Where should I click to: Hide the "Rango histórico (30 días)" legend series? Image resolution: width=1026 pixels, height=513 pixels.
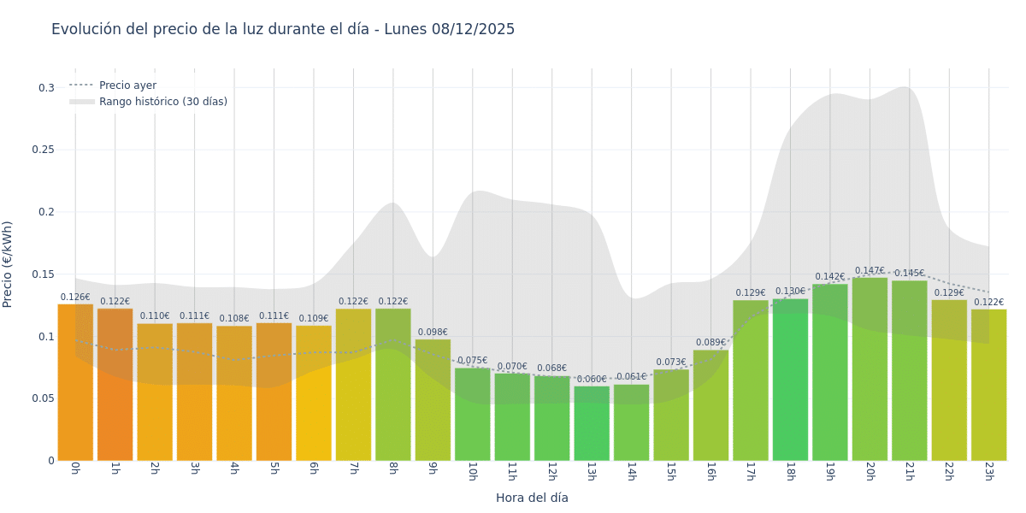[x=162, y=102]
